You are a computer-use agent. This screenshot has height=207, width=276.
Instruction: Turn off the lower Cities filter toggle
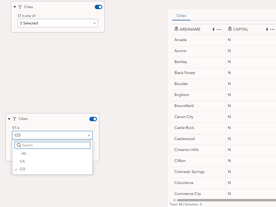pos(93,119)
